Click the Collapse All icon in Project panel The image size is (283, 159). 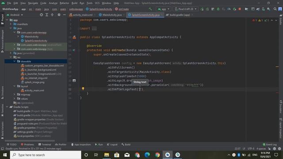pos(52,15)
